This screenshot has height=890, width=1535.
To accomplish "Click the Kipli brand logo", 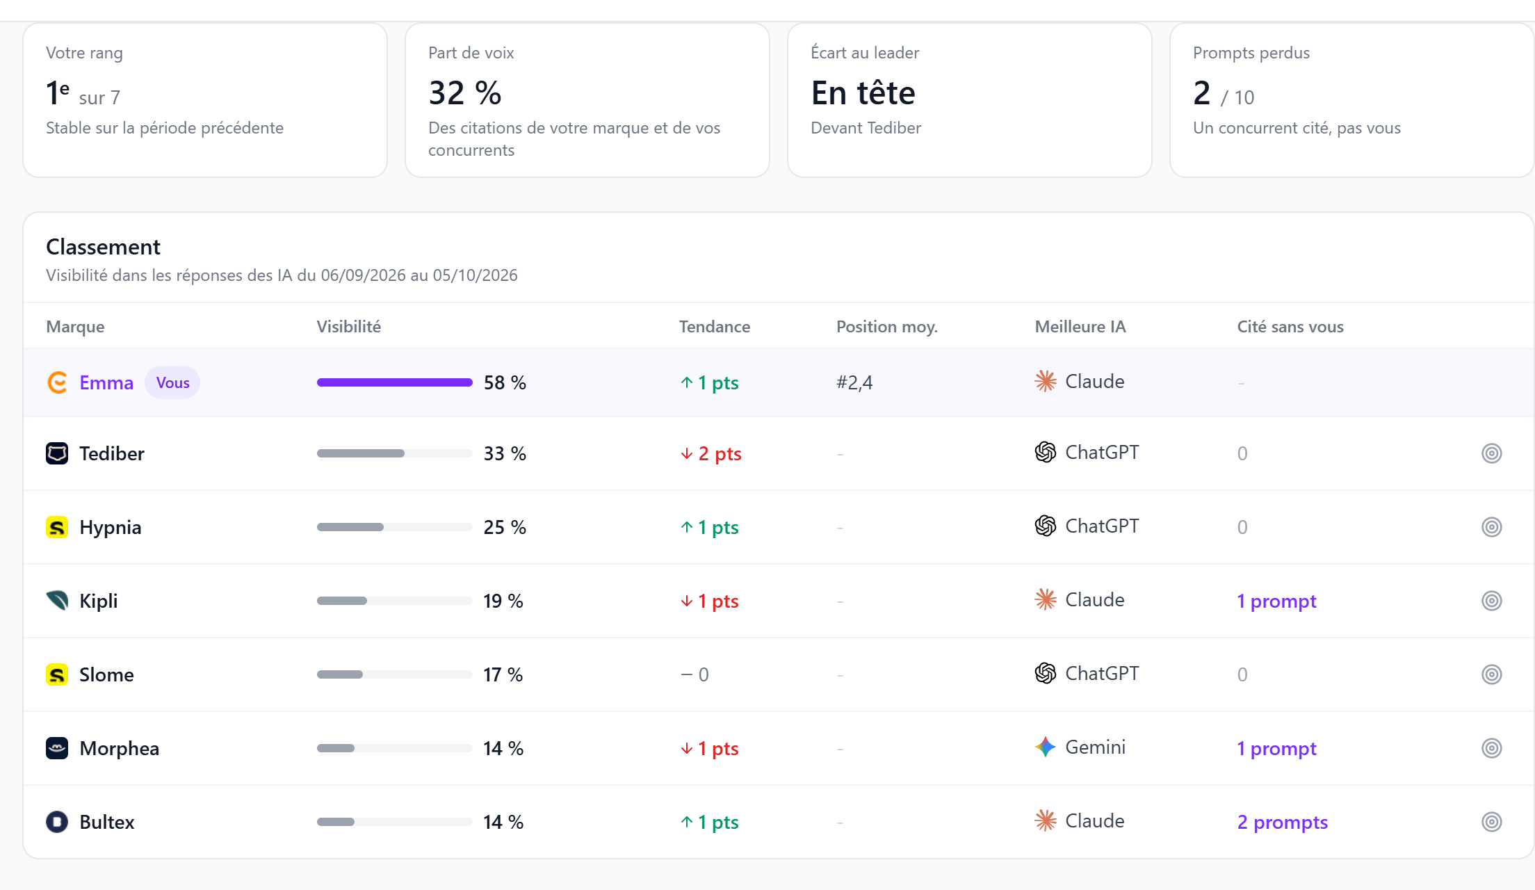I will tap(57, 601).
